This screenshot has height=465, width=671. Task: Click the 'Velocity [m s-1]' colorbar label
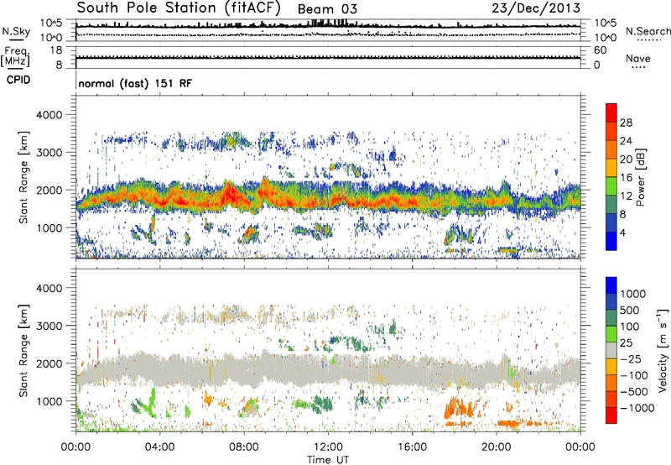(663, 350)
